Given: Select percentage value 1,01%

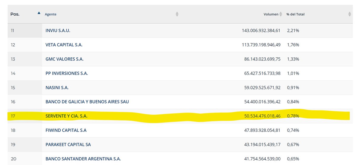Looking at the screenshot, I should pyautogui.click(x=293, y=73).
